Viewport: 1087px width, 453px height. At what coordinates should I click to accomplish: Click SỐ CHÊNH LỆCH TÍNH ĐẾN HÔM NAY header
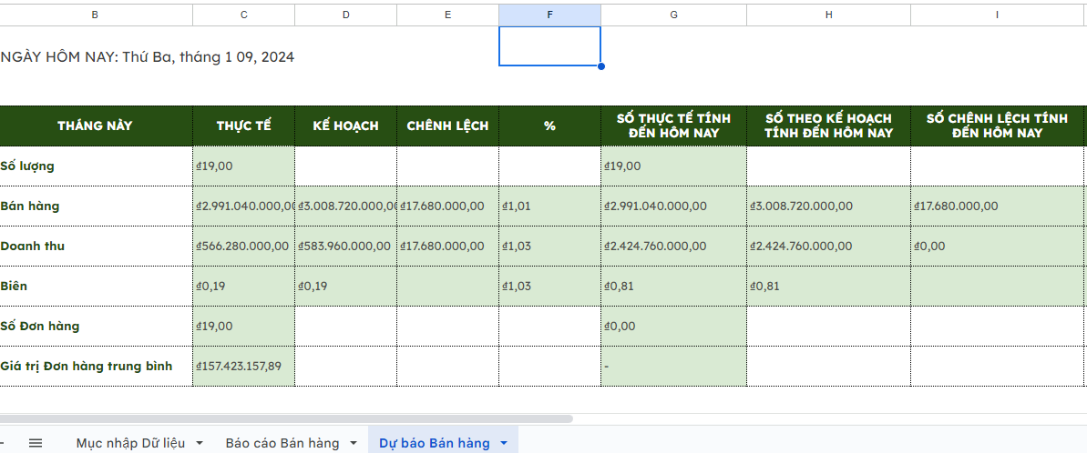pyautogui.click(x=997, y=126)
